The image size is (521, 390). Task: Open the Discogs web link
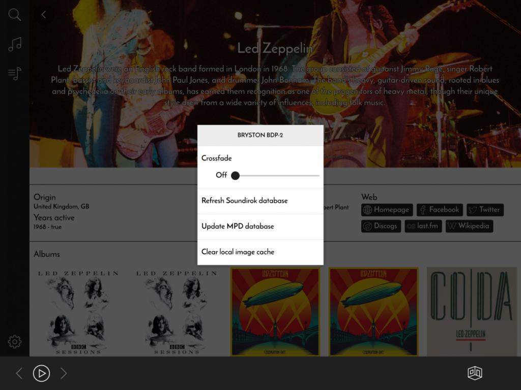381,226
